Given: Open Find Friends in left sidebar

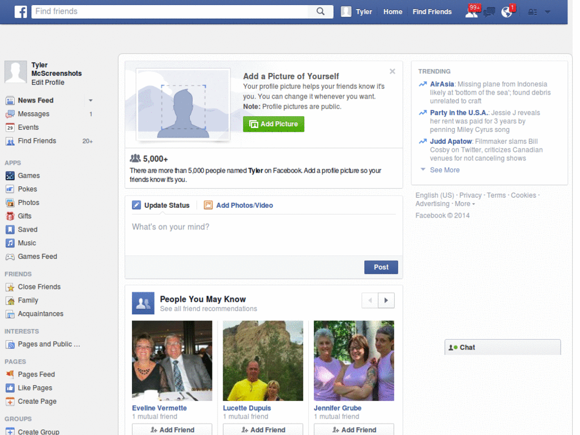Looking at the screenshot, I should [37, 141].
